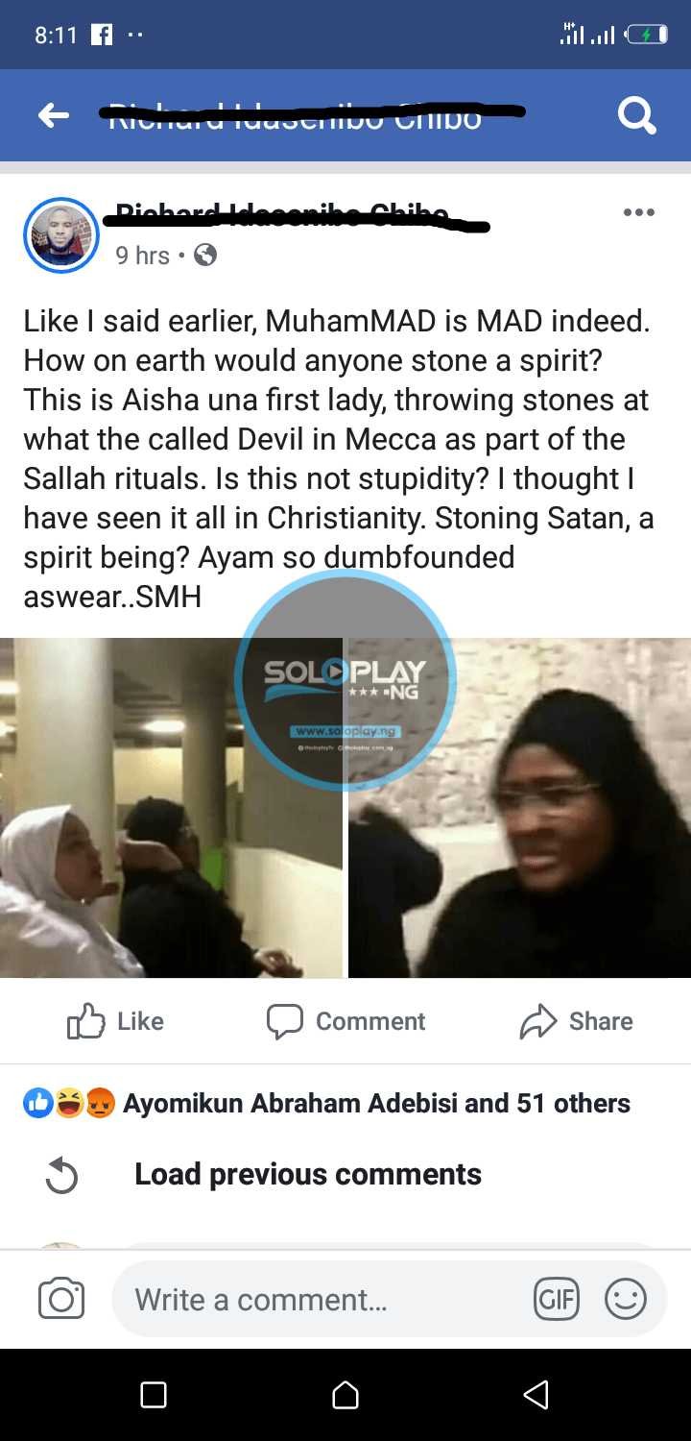Tap Android back triangle navigation button
691x1441 pixels.
click(x=536, y=1395)
